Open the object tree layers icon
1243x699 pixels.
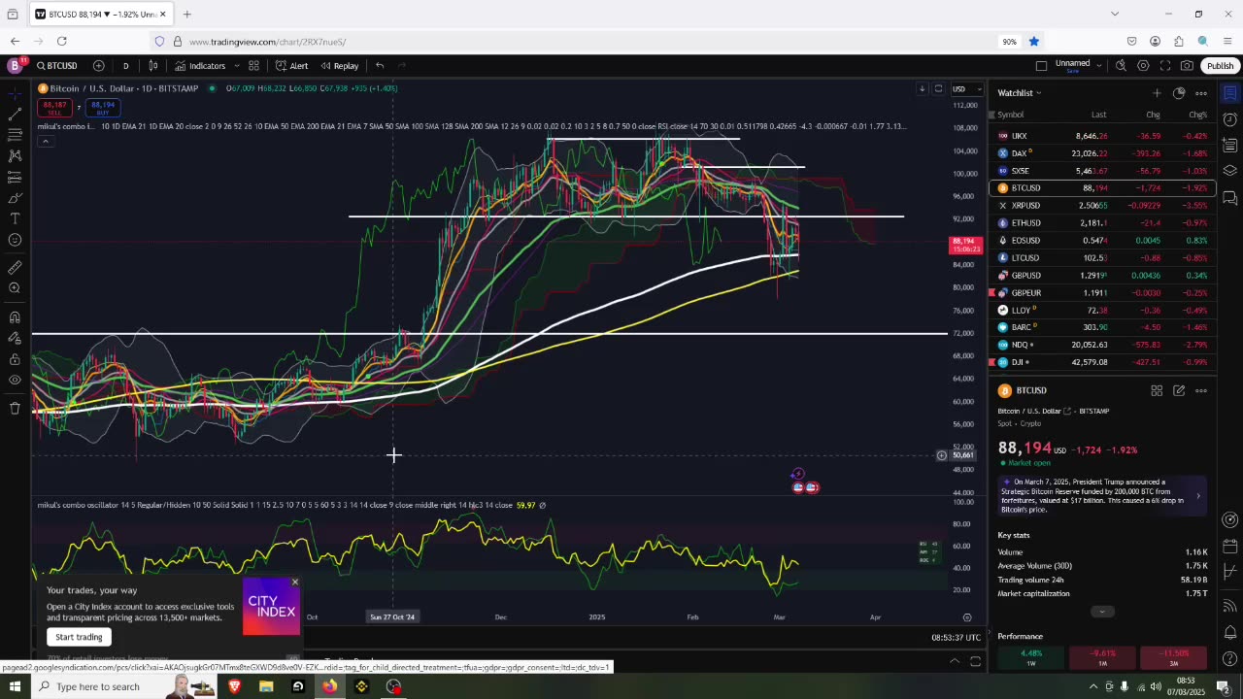click(x=1229, y=172)
